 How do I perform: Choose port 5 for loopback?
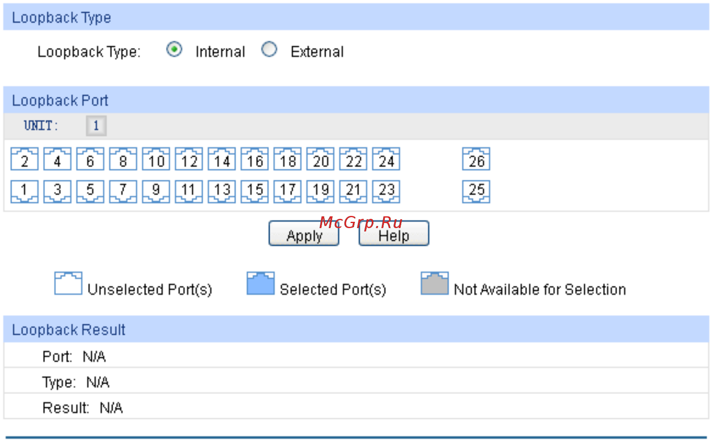[x=90, y=191]
